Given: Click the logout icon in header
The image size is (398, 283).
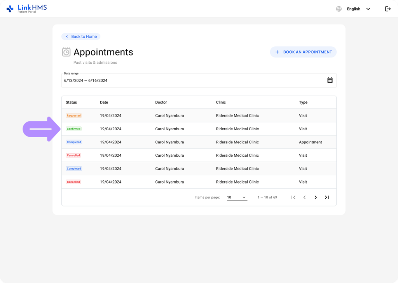Looking at the screenshot, I should (x=388, y=9).
